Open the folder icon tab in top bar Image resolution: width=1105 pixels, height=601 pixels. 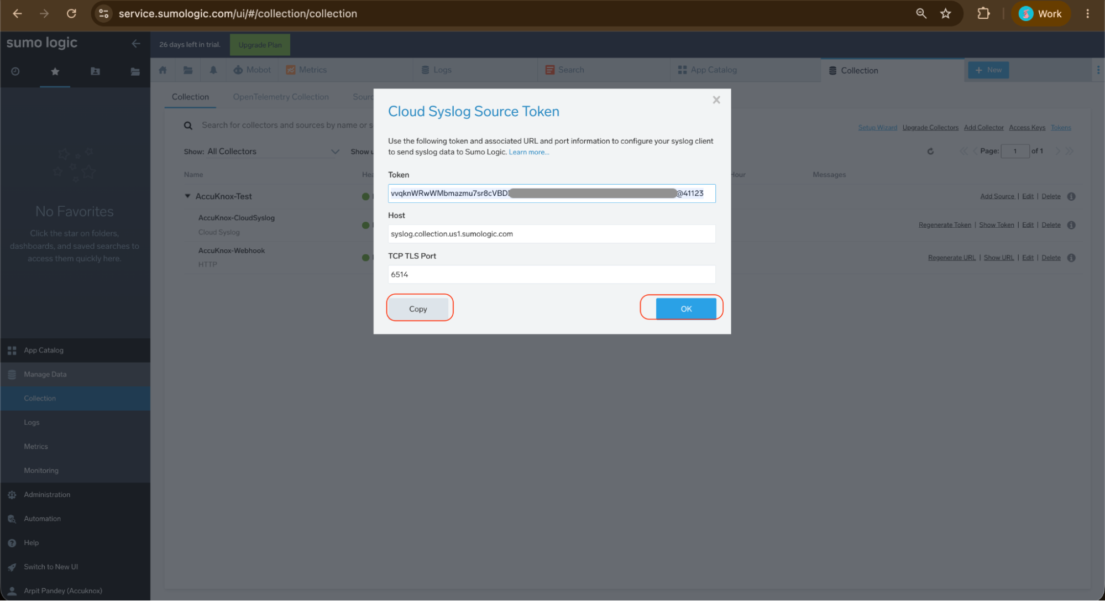click(x=188, y=70)
